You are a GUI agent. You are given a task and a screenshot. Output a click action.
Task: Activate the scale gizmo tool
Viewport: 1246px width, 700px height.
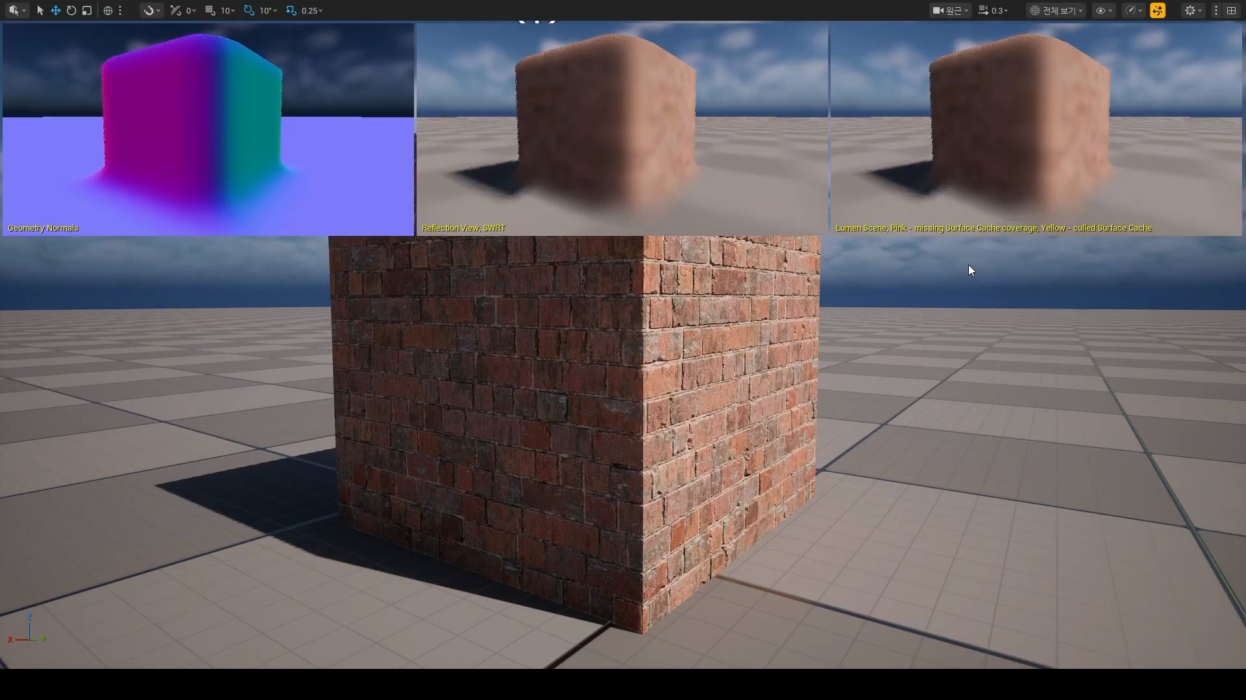point(87,10)
